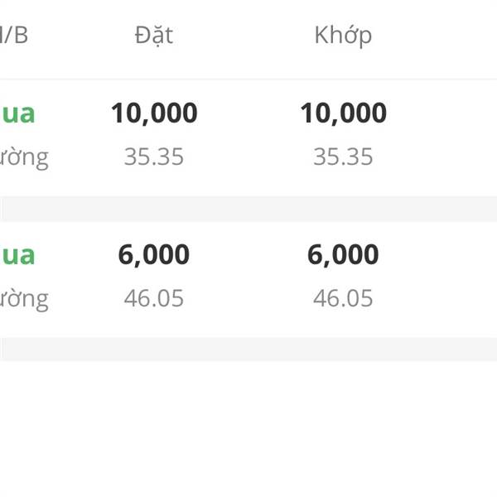This screenshot has width=497, height=497.
Task: Click the Thường order type in first row
Action: point(24,158)
